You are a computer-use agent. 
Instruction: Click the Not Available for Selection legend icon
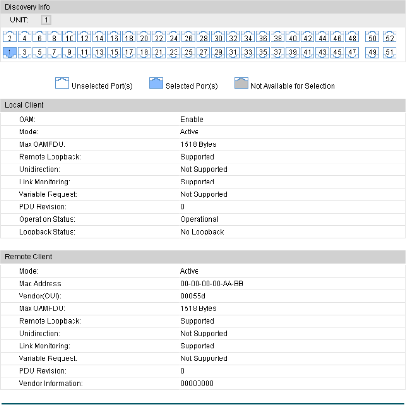point(241,83)
